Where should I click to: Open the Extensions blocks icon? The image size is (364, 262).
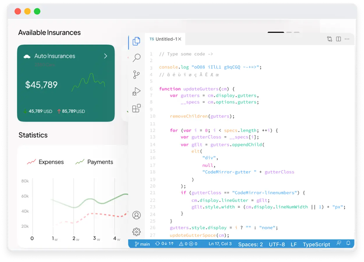coord(136,108)
